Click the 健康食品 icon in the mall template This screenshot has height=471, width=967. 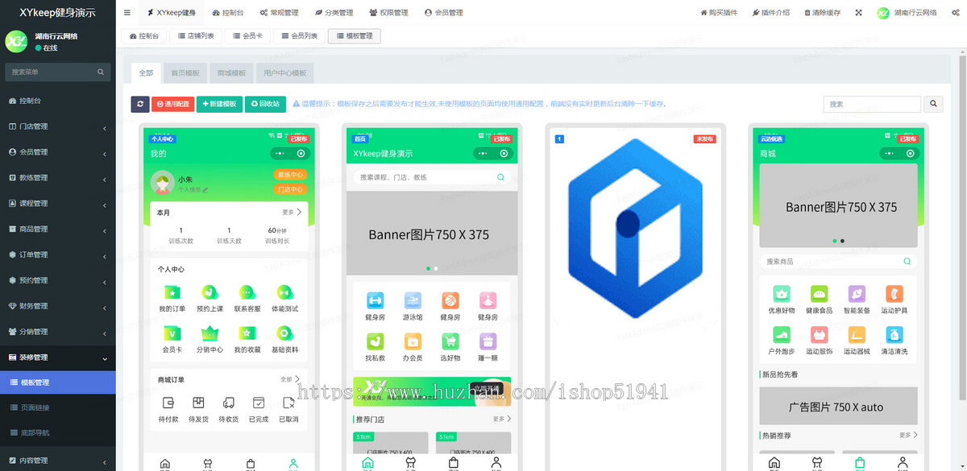[819, 294]
